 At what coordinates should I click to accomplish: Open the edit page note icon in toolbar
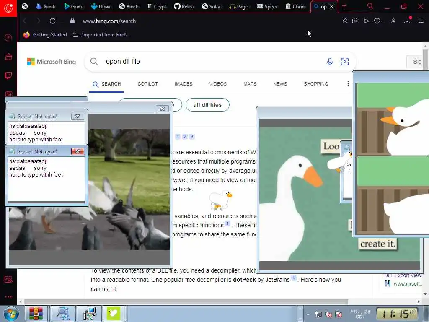[344, 21]
